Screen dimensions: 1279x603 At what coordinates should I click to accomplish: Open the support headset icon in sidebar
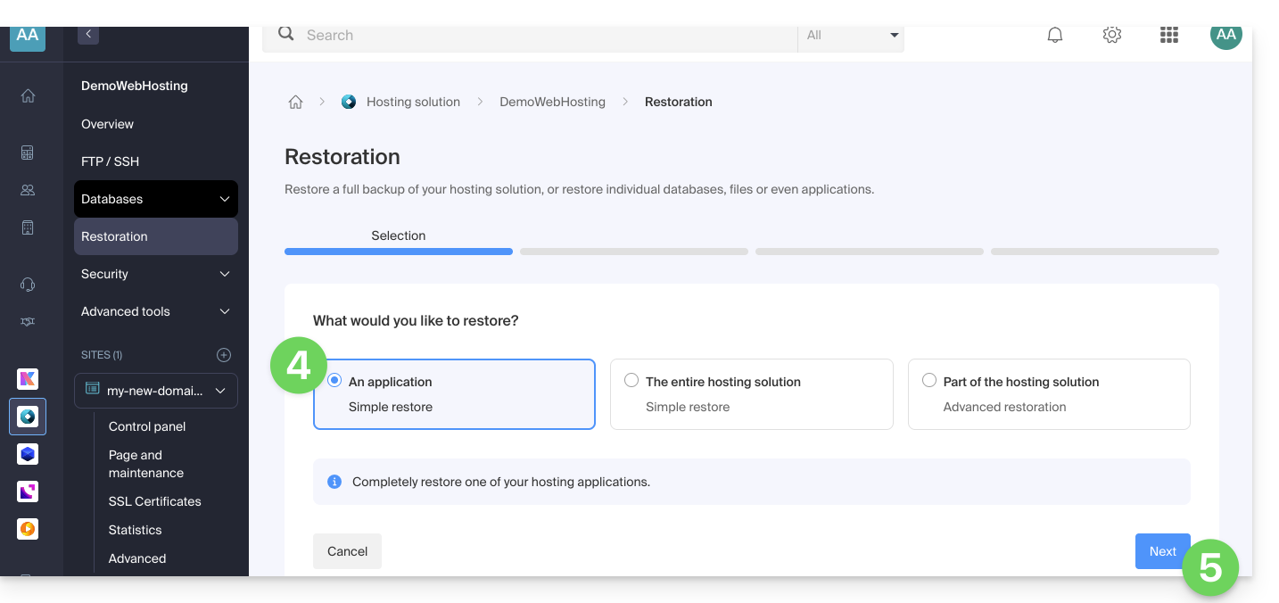(28, 285)
